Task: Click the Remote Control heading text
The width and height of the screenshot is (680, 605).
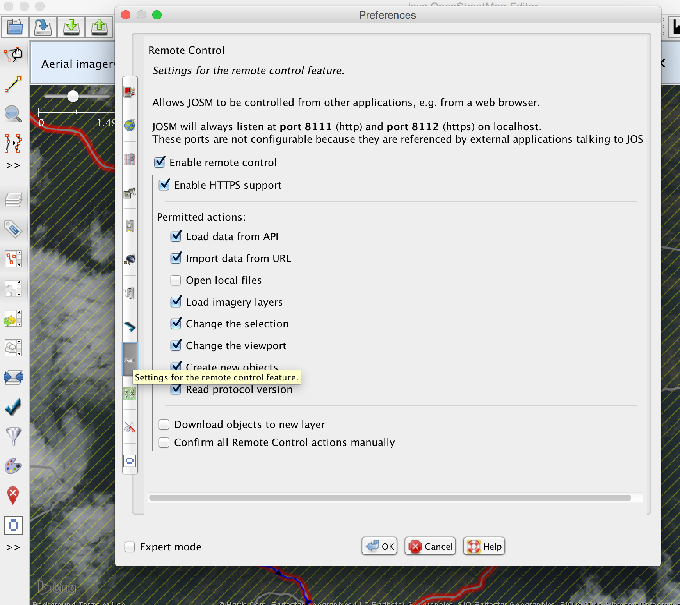Action: coord(186,50)
